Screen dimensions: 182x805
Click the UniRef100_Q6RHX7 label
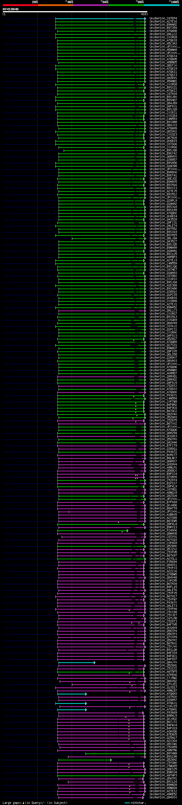pyautogui.click(x=163, y=461)
